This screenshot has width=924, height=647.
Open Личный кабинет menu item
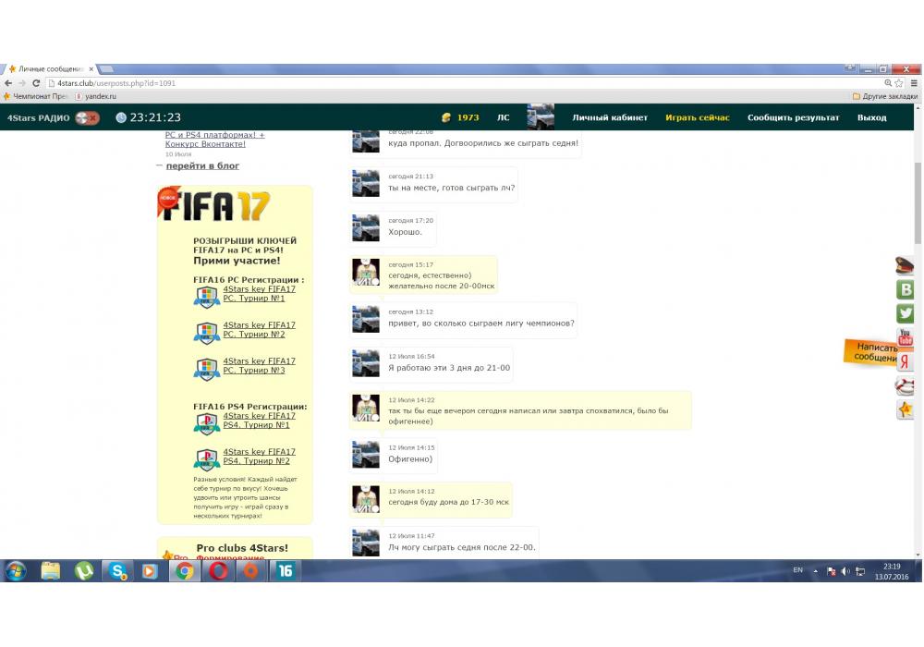(x=609, y=118)
